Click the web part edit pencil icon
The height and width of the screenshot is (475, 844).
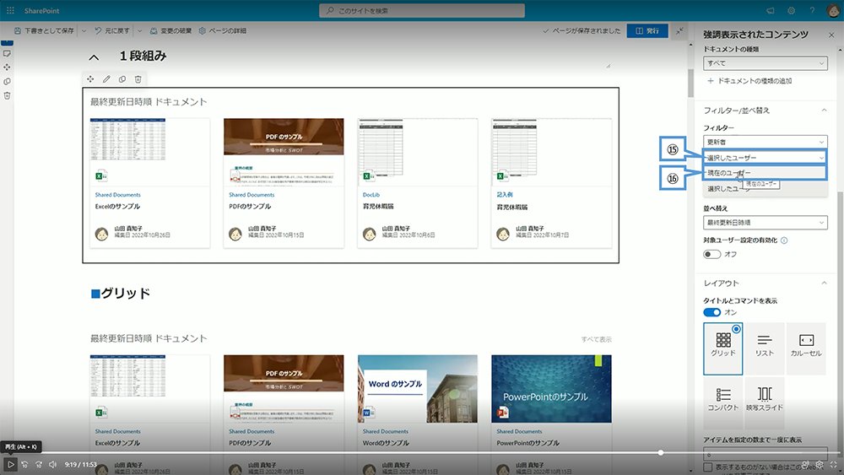[x=106, y=79]
